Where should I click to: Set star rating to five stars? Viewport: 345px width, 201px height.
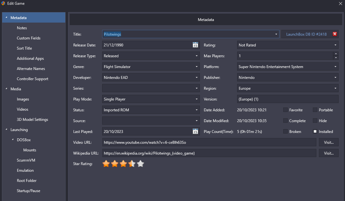[x=140, y=163]
